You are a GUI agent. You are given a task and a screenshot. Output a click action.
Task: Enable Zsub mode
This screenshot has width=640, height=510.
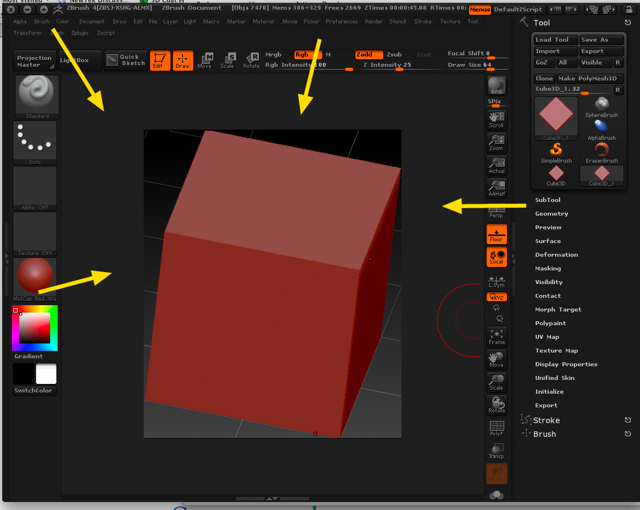point(394,54)
